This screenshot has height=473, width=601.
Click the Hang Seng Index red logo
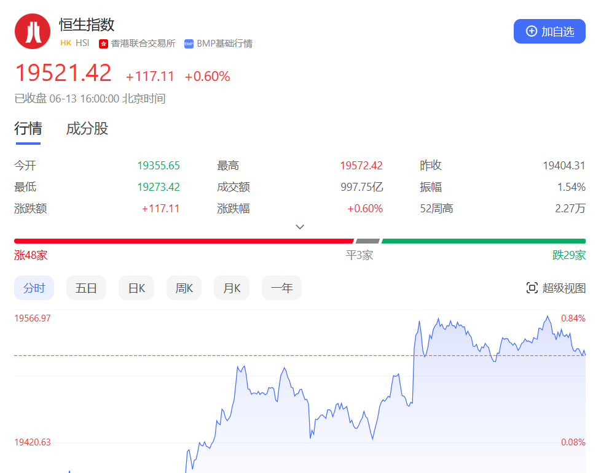click(33, 31)
